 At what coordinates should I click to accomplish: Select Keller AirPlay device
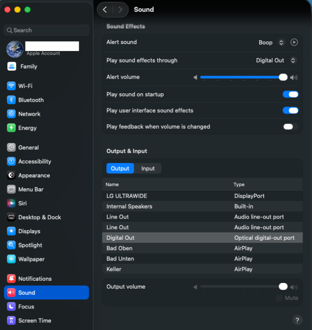pos(202,269)
